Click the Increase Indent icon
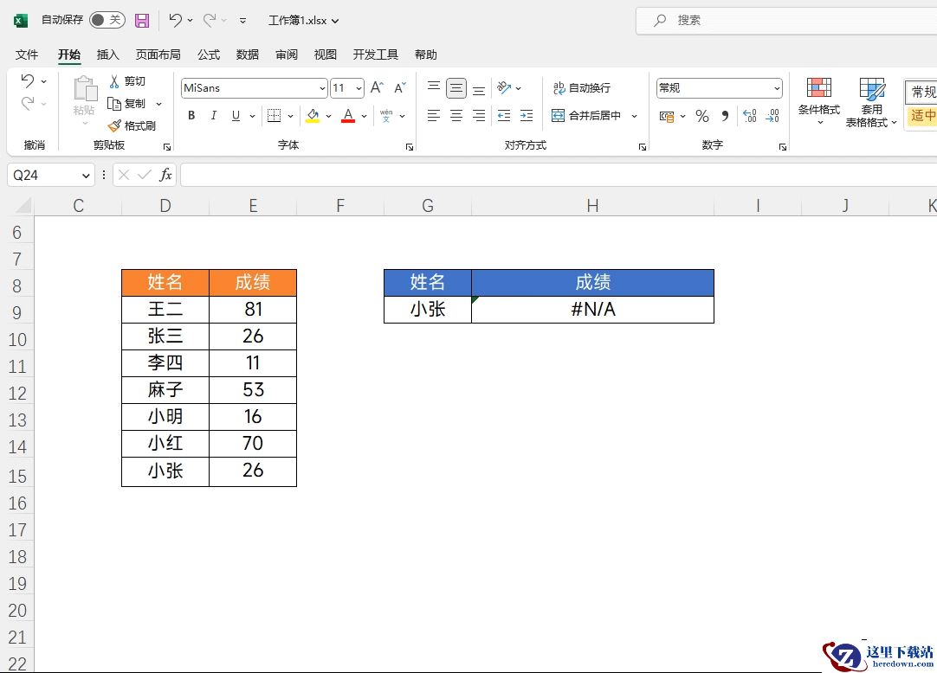The image size is (937, 673). click(x=527, y=115)
